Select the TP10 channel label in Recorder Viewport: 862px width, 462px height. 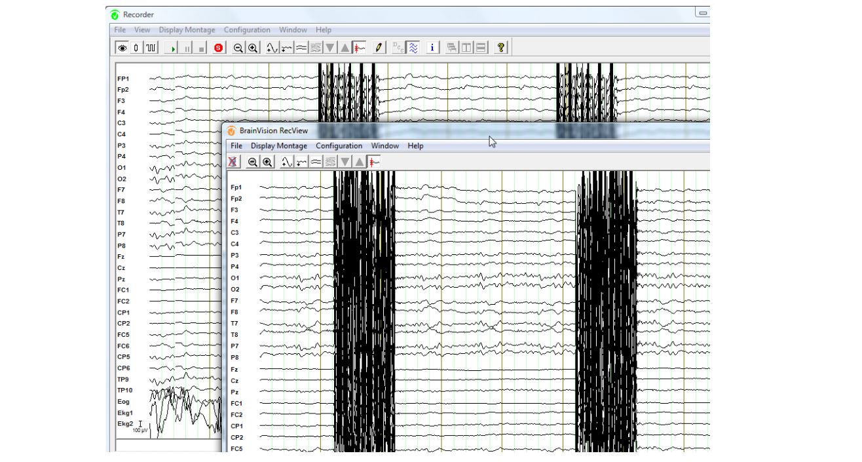click(x=125, y=391)
